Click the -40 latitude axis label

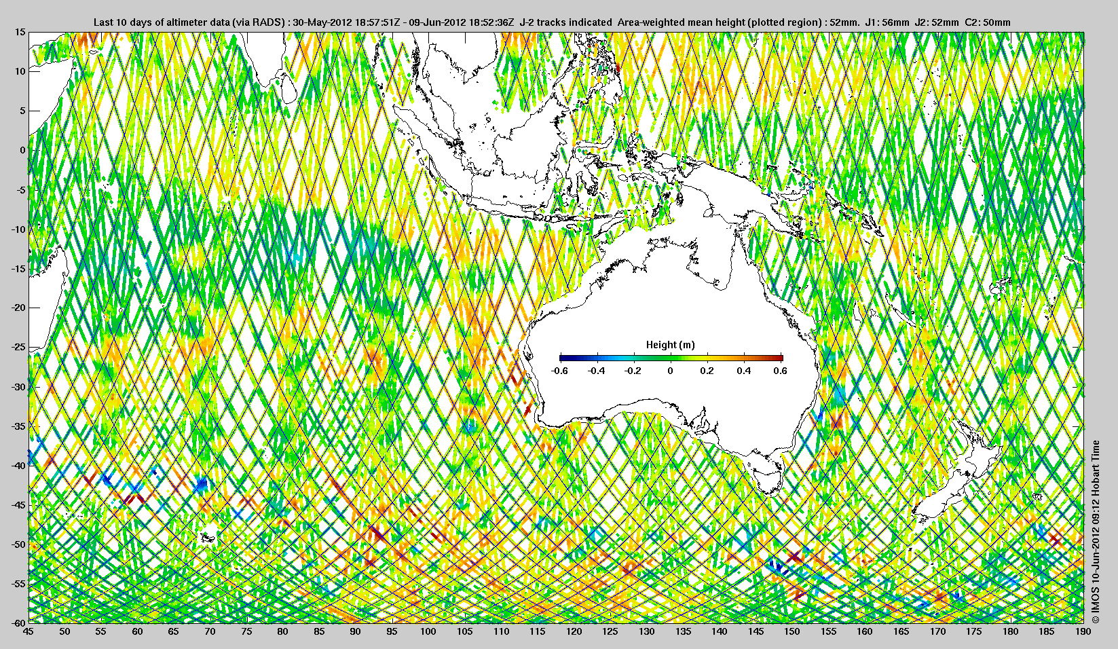[x=18, y=465]
